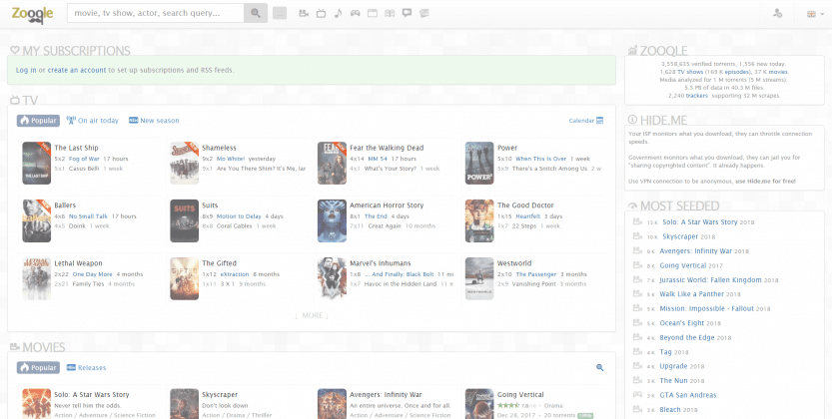The image size is (832, 419).
Task: Click the Zooqle logo
Action: click(x=33, y=13)
